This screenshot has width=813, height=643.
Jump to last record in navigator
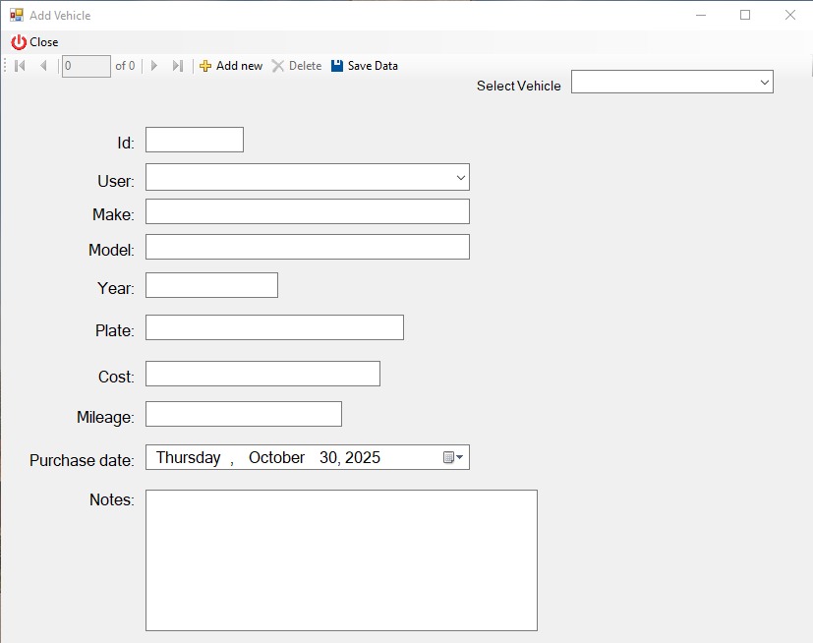tap(178, 66)
